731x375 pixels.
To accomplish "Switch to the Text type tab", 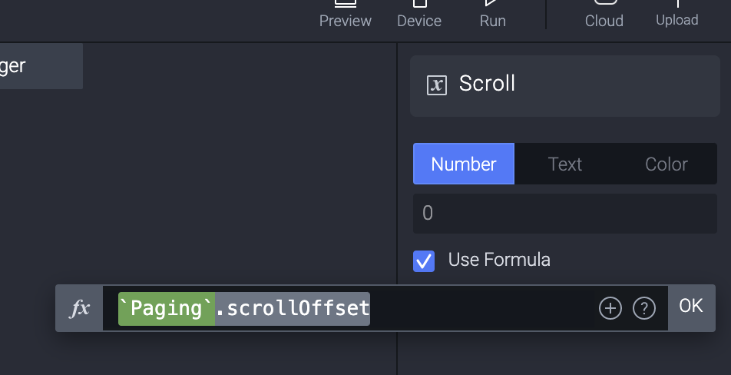I will 564,164.
